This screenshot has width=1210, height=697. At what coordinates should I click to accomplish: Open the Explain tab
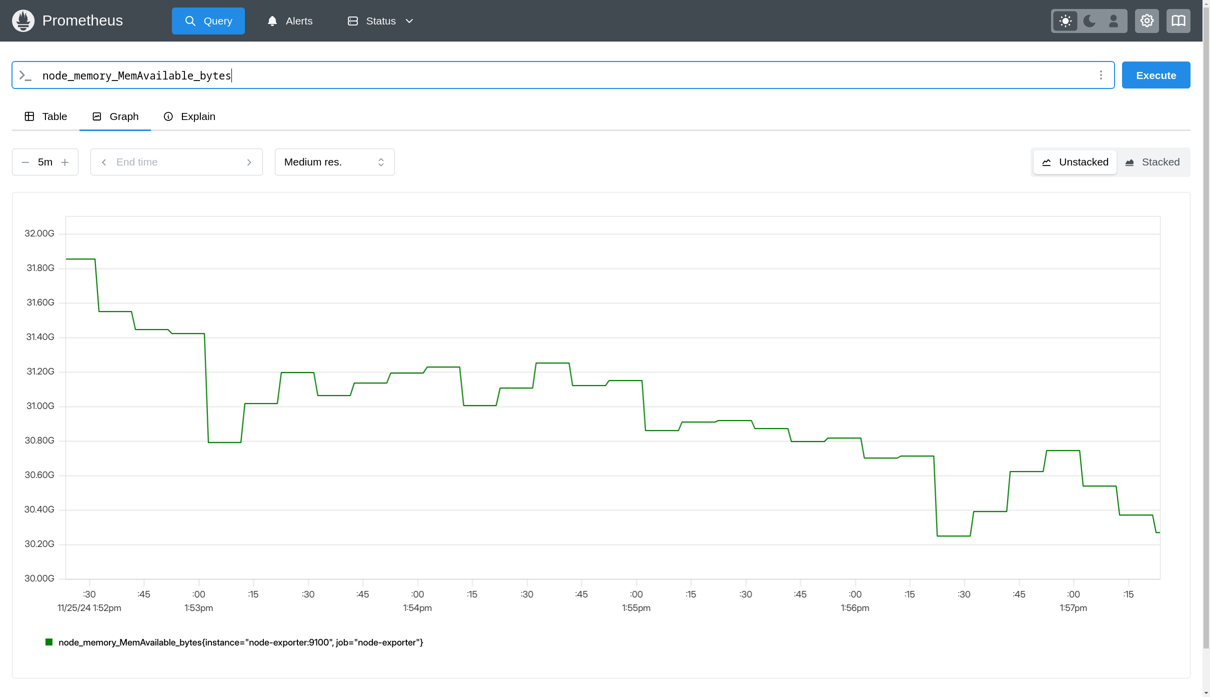click(189, 116)
